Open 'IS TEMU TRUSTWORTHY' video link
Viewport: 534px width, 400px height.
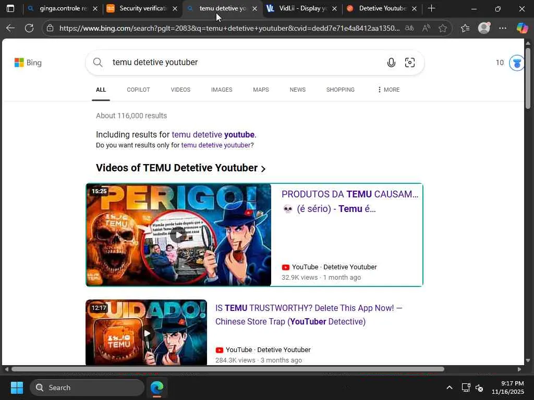(x=309, y=315)
